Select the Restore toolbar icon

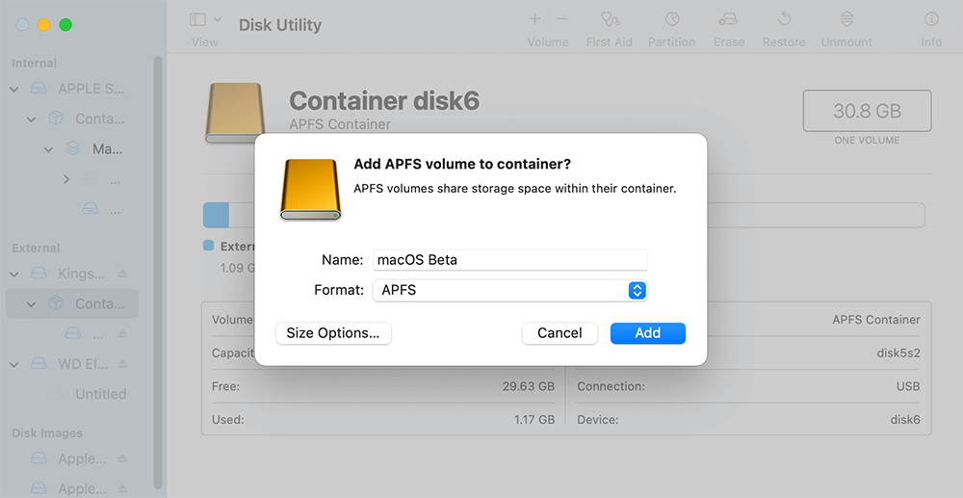coord(784,20)
